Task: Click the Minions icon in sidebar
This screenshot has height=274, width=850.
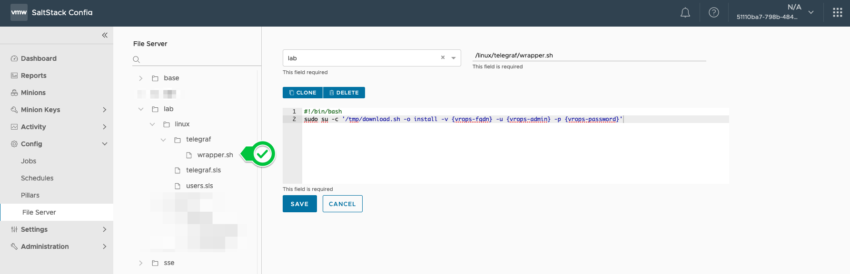Action: (14, 93)
